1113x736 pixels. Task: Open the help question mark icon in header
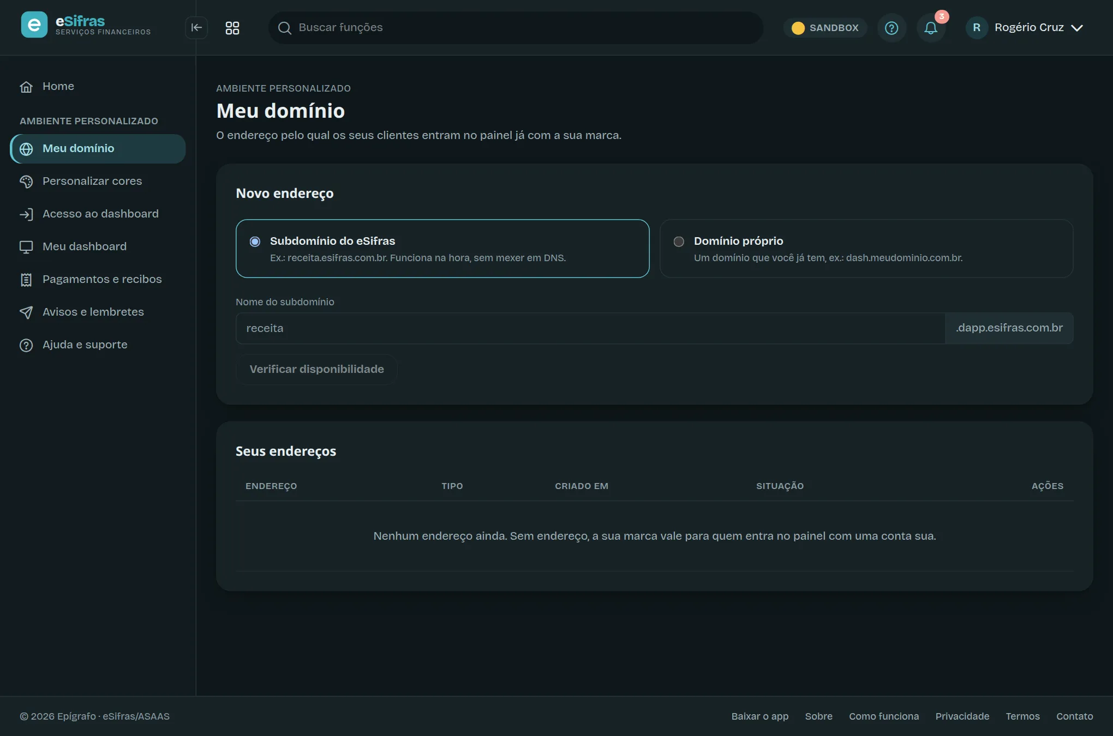click(891, 28)
